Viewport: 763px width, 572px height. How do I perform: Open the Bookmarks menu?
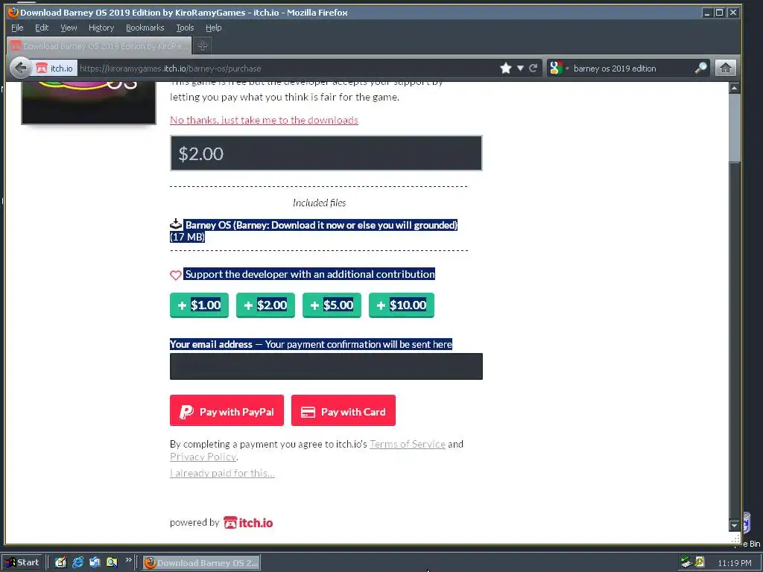click(x=145, y=28)
